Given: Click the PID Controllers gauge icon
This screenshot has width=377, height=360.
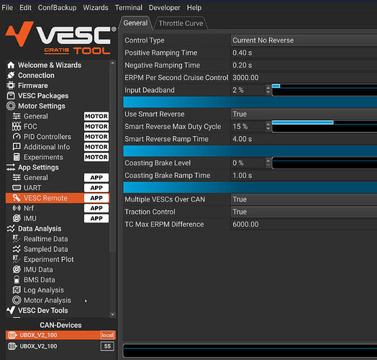Looking at the screenshot, I should click(17, 137).
